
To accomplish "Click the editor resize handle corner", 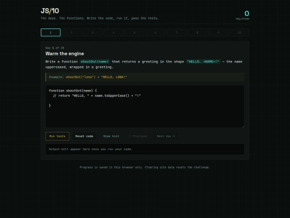I will tap(243, 126).
